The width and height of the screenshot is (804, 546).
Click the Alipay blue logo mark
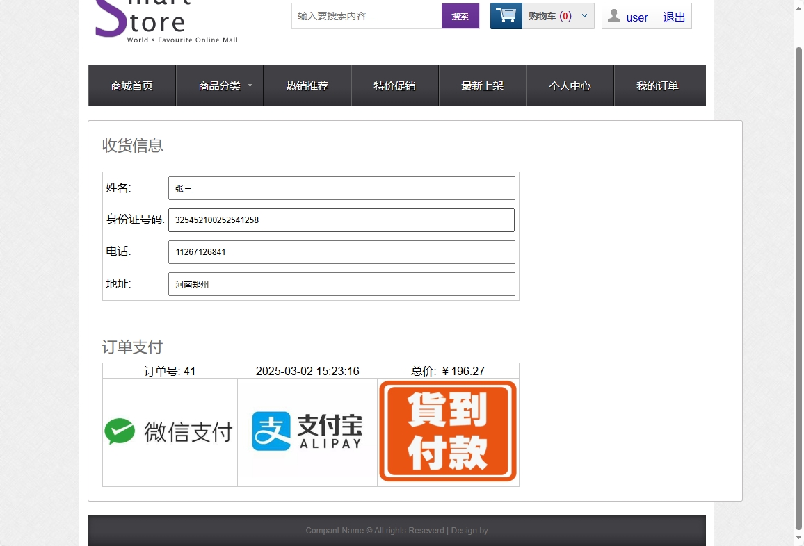[x=273, y=431]
